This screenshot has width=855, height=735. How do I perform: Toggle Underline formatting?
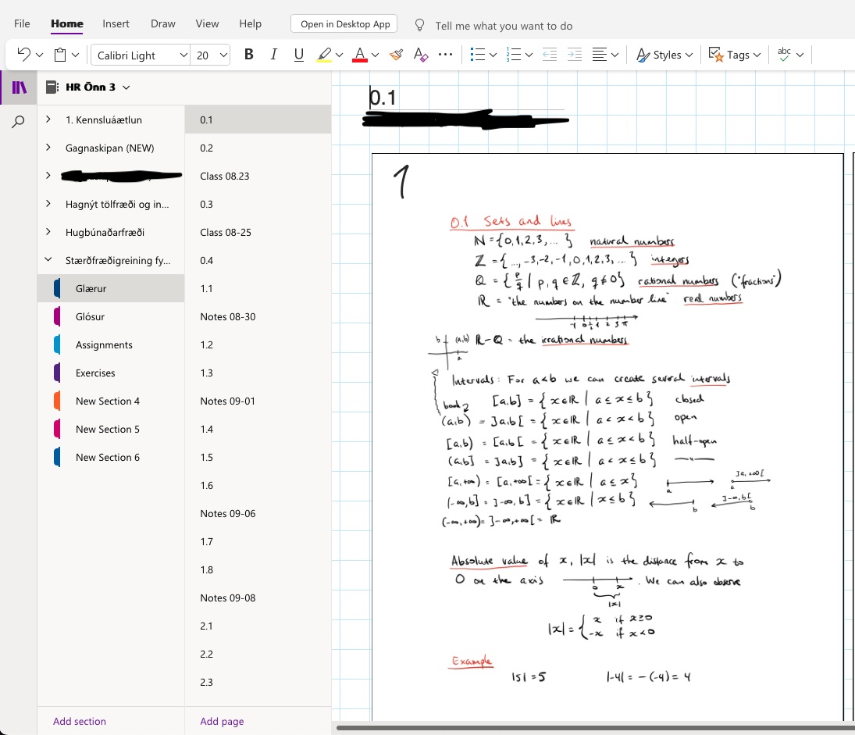(x=298, y=55)
